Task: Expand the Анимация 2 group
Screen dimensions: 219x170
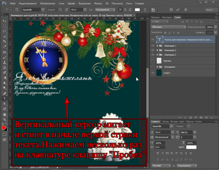Action: [157, 50]
